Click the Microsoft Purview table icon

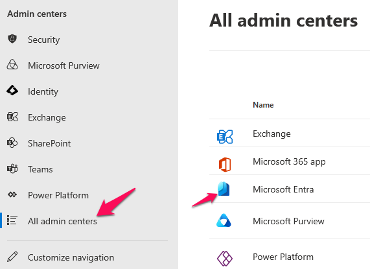(x=224, y=220)
